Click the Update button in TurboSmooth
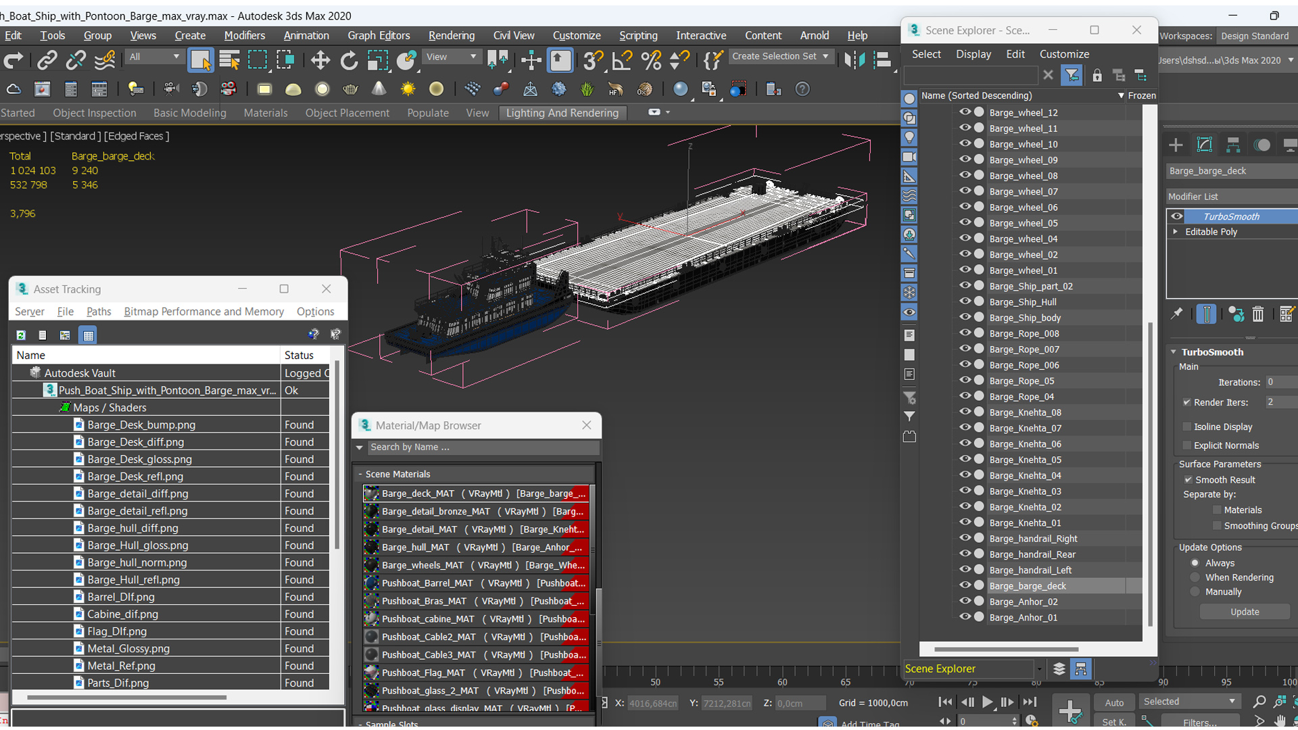The image size is (1298, 730). [x=1244, y=612]
